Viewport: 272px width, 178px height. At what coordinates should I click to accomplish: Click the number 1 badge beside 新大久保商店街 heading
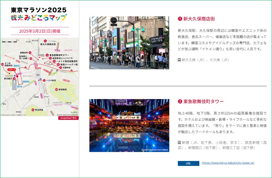tap(180, 19)
